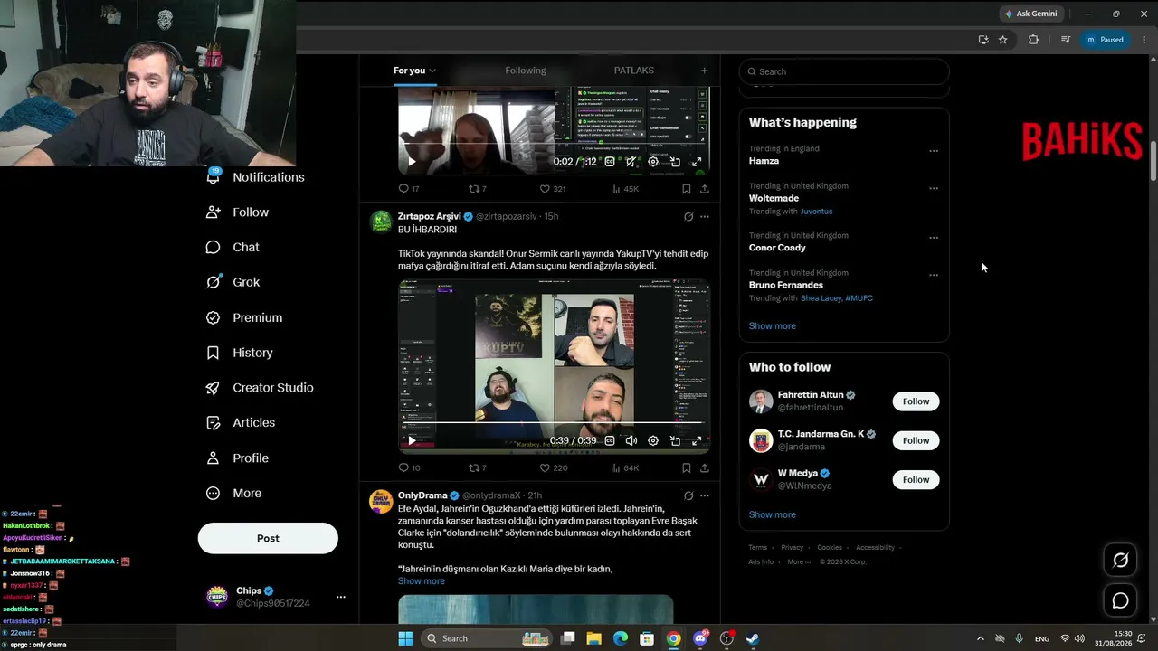Expand the For you feed dropdown
This screenshot has width=1158, height=651.
[432, 71]
